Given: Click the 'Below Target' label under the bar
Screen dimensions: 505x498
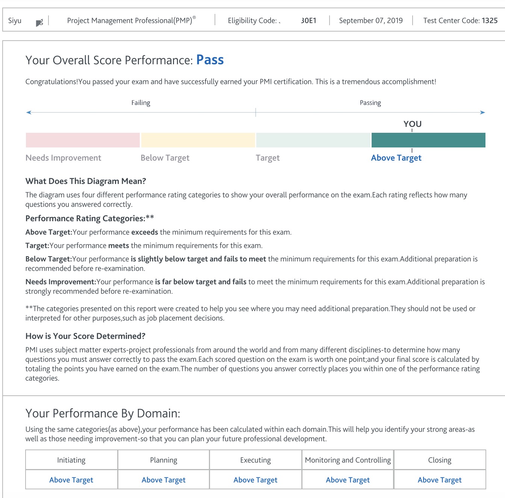Looking at the screenshot, I should [165, 158].
